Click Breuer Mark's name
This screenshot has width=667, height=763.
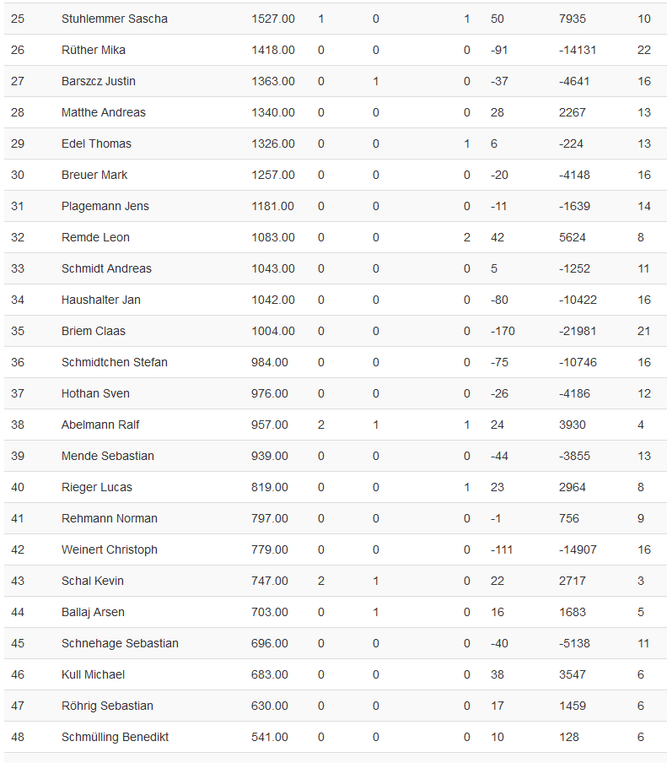click(94, 175)
